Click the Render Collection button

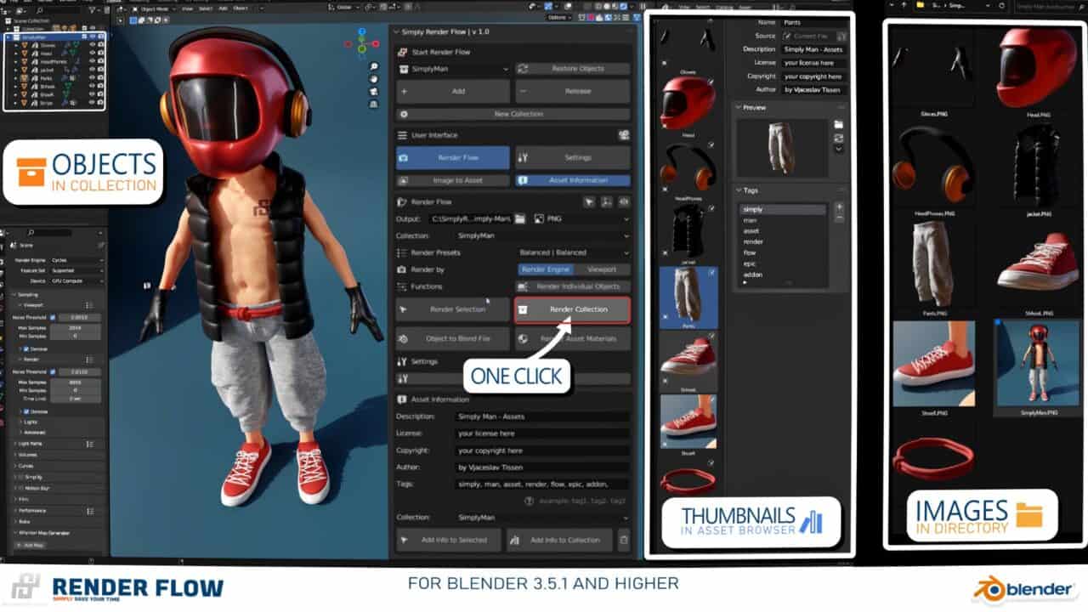tap(572, 309)
